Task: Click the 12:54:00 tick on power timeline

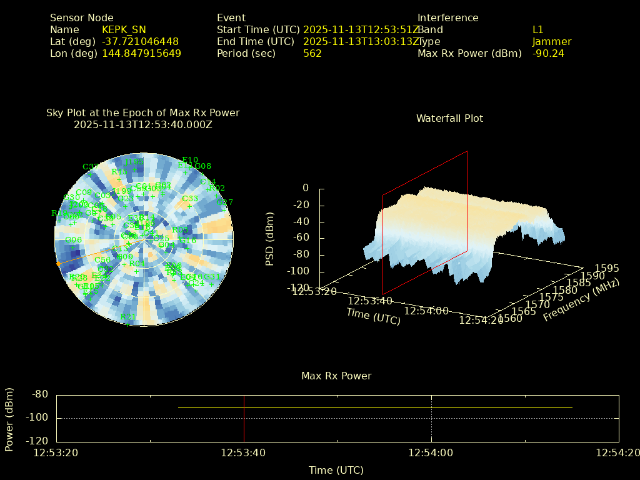Action: pyautogui.click(x=431, y=452)
